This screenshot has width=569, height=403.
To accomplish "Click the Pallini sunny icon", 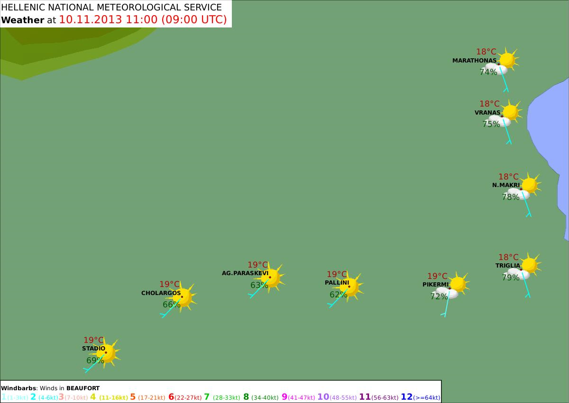I will point(350,287).
